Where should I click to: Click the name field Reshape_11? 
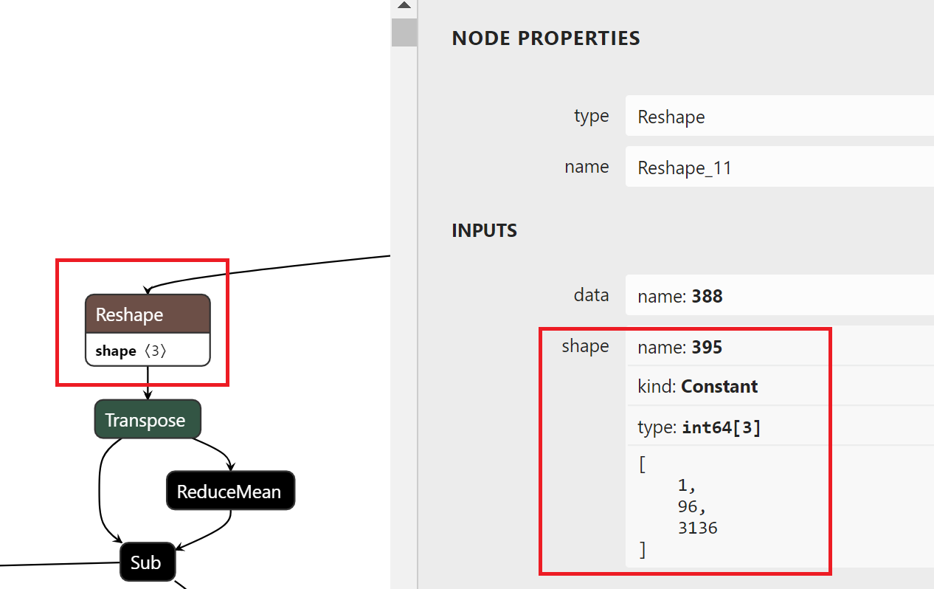click(x=780, y=167)
